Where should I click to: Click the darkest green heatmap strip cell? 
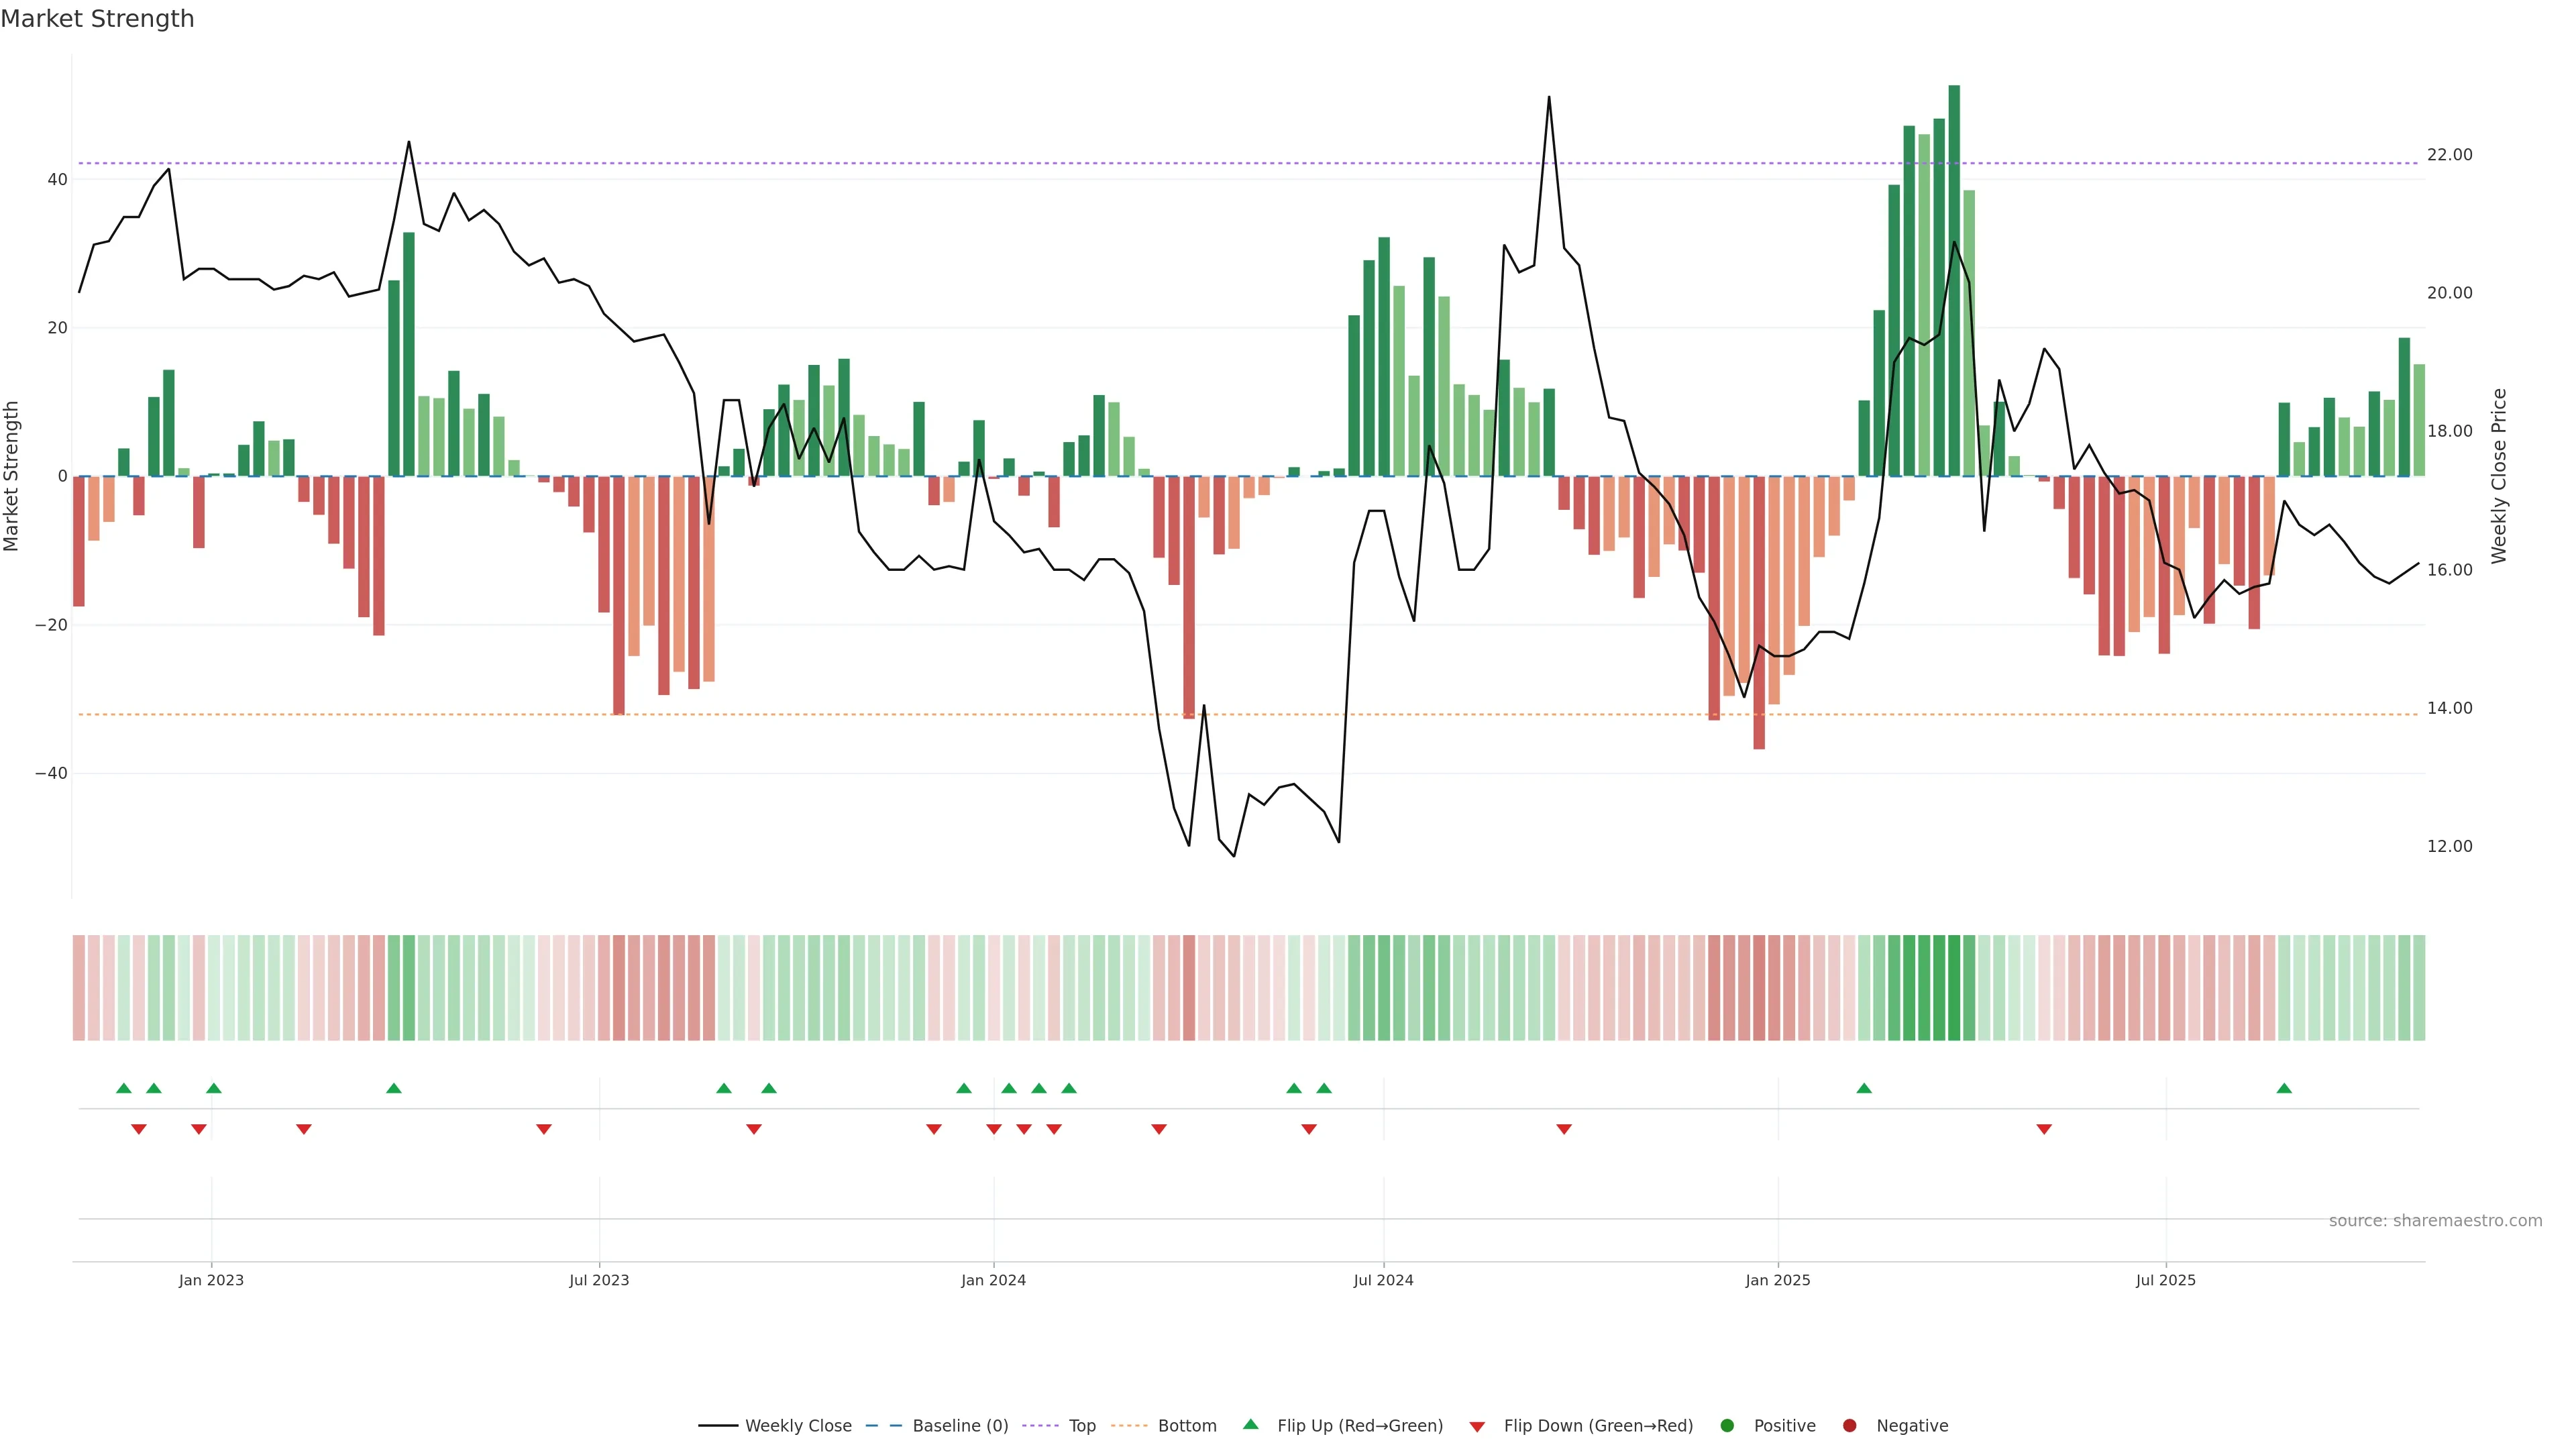point(1954,988)
